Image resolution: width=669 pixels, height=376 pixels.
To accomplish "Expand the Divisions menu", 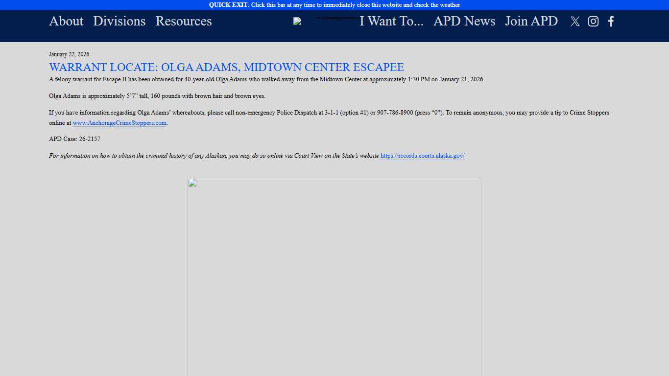I will (x=119, y=21).
